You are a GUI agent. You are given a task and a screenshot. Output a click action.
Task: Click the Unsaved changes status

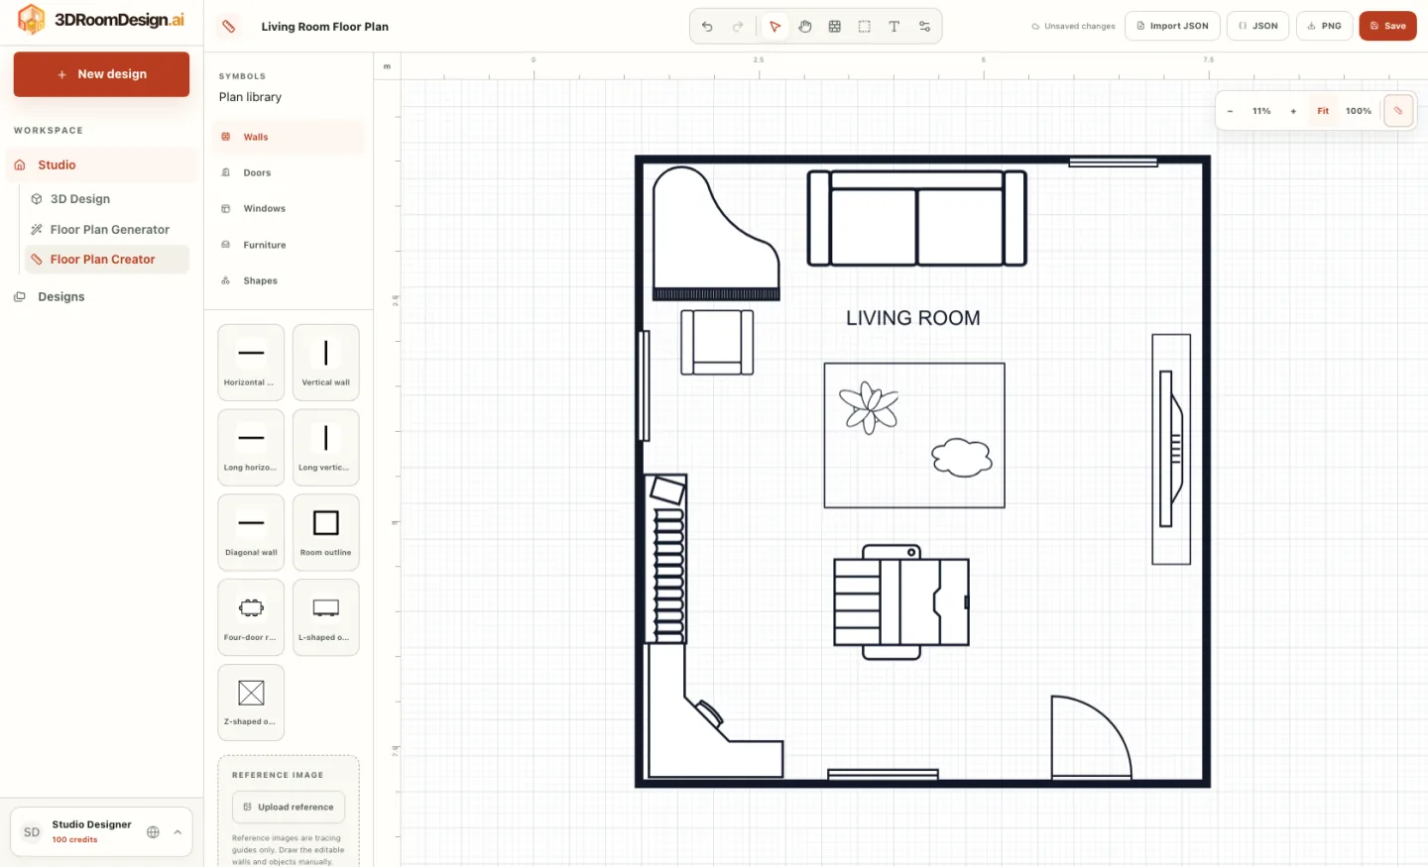1073,27
